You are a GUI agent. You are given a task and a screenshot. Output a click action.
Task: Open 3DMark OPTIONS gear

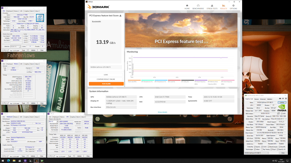(233, 7)
